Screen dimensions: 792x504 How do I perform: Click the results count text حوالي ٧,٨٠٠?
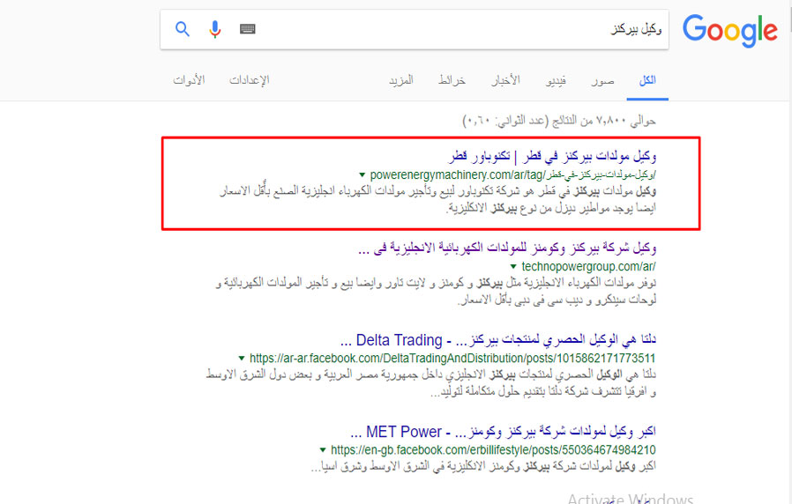click(x=559, y=121)
